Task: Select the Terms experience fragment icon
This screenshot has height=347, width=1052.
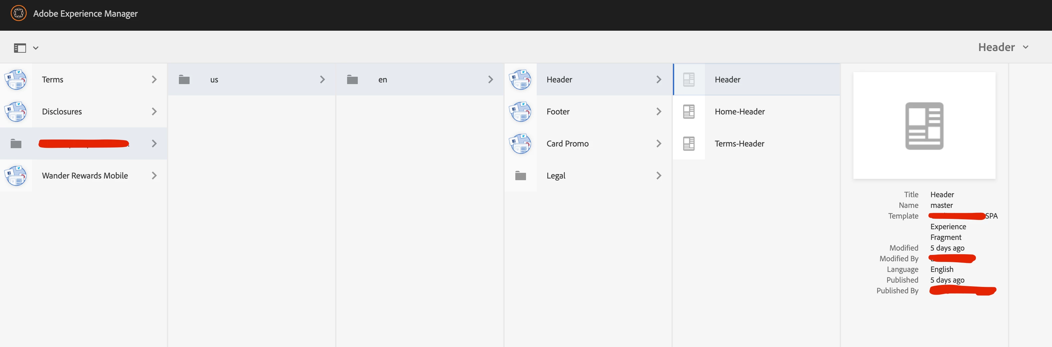Action: [15, 80]
